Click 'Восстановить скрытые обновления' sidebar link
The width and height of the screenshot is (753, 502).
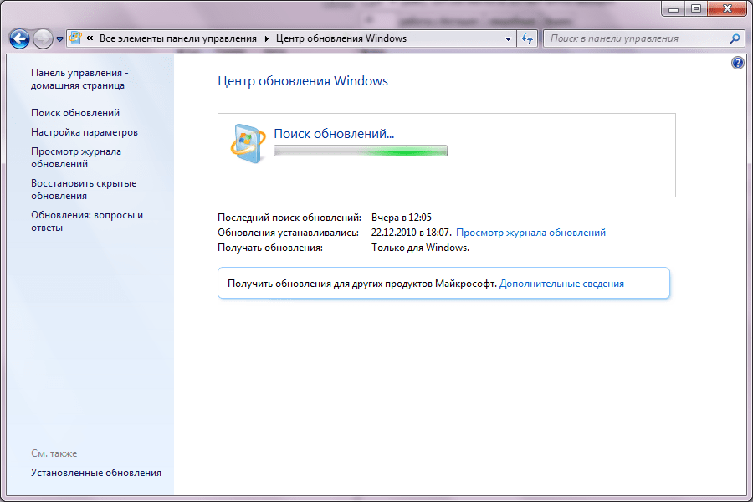(84, 189)
